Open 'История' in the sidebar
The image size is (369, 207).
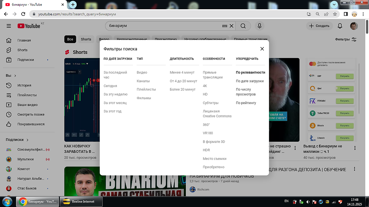pyautogui.click(x=24, y=85)
